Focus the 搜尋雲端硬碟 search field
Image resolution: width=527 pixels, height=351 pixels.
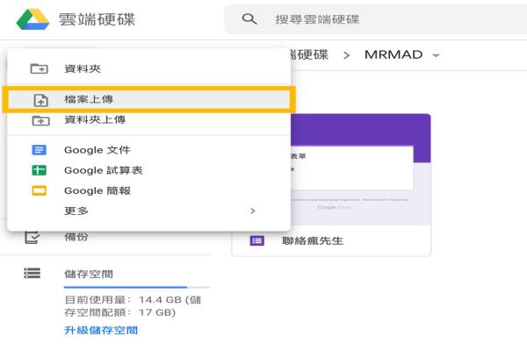click(375, 19)
